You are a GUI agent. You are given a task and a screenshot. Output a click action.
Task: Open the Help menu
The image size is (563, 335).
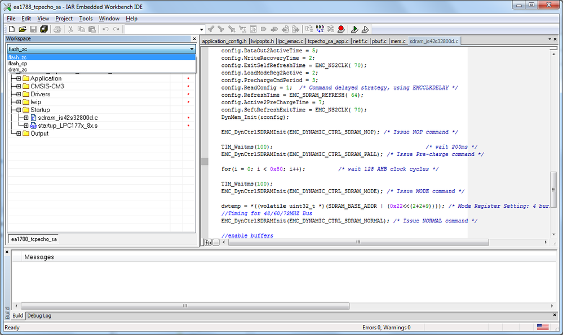(x=131, y=19)
